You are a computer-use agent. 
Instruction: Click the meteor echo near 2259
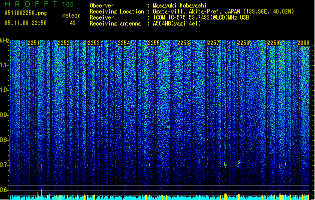(280, 166)
